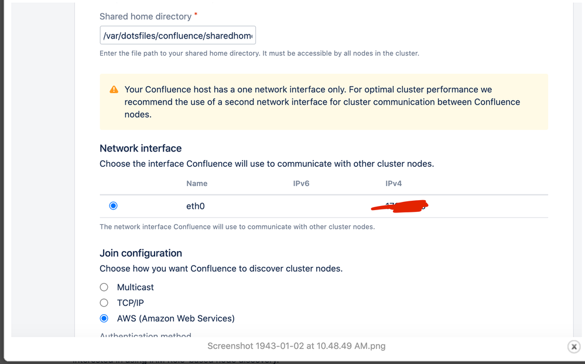Click the Shared home directory path field
The width and height of the screenshot is (585, 364).
point(177,36)
